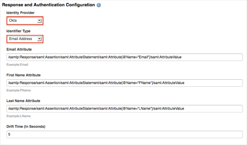Image resolution: width=247 pixels, height=145 pixels.
Task: Focus the Email Attribute XPath input field
Action: coord(124,57)
